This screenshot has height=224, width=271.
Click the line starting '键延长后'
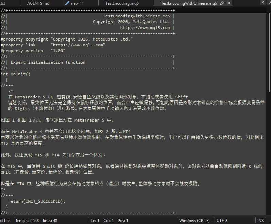(x=136, y=102)
